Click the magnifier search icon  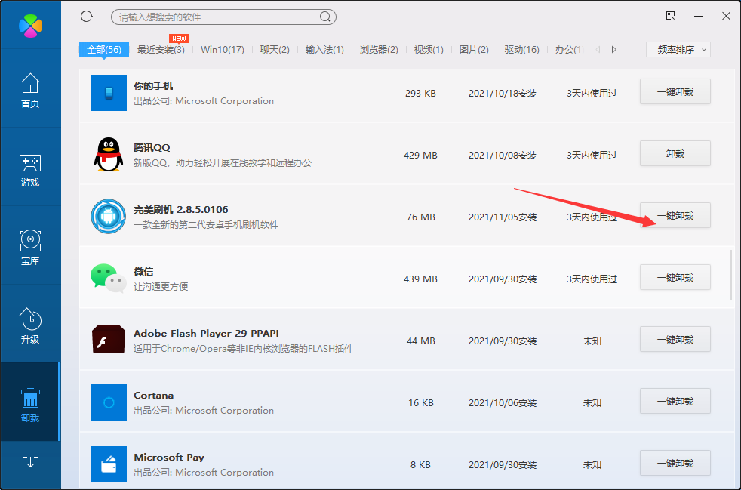coord(325,17)
